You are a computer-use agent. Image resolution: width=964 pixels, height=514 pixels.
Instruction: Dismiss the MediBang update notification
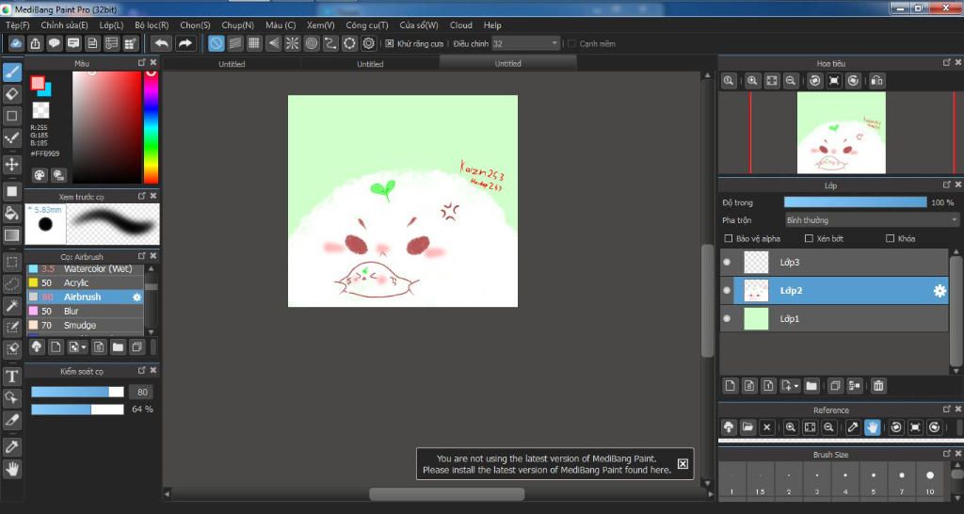click(x=683, y=464)
